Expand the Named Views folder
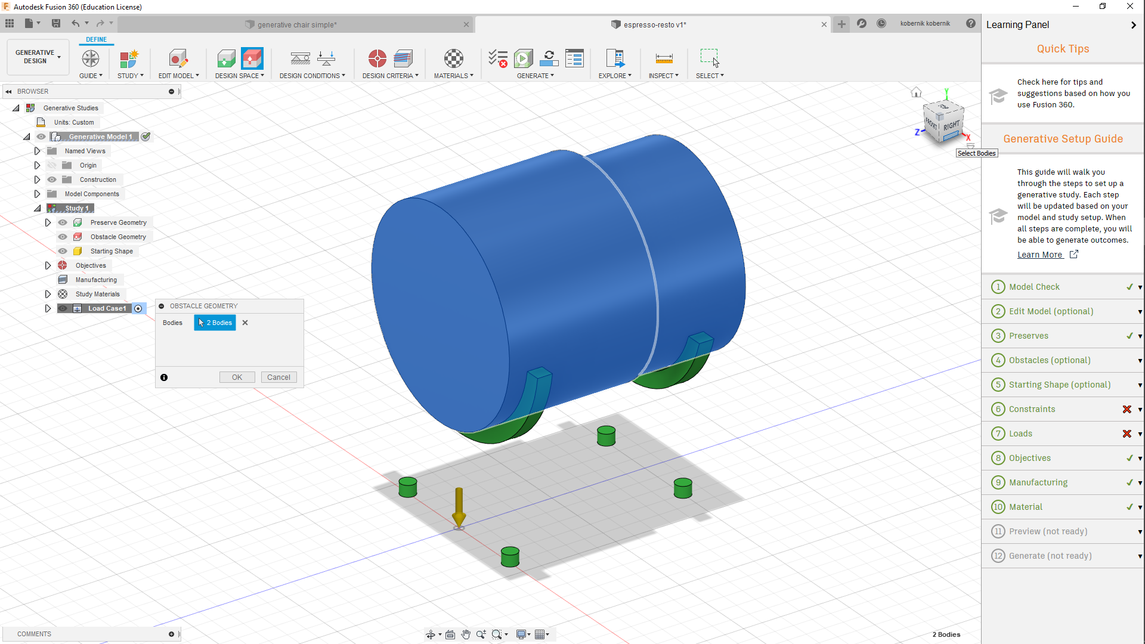 point(38,151)
